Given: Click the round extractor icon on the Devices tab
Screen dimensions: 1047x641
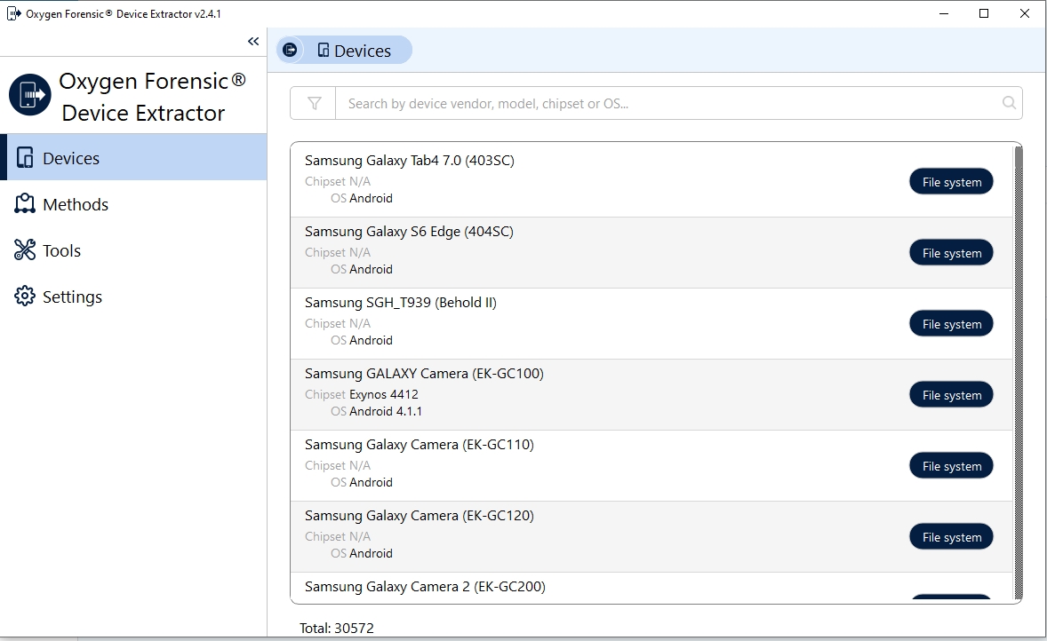Looking at the screenshot, I should 291,50.
